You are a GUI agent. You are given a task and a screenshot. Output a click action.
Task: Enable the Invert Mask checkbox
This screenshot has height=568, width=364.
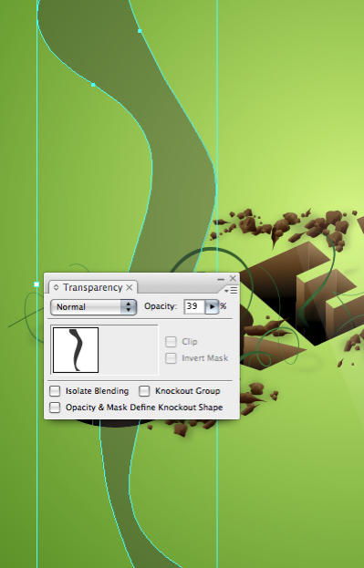pos(171,358)
